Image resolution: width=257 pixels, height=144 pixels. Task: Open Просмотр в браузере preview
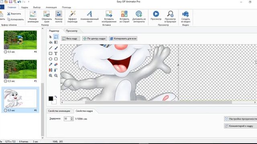(x=170, y=17)
